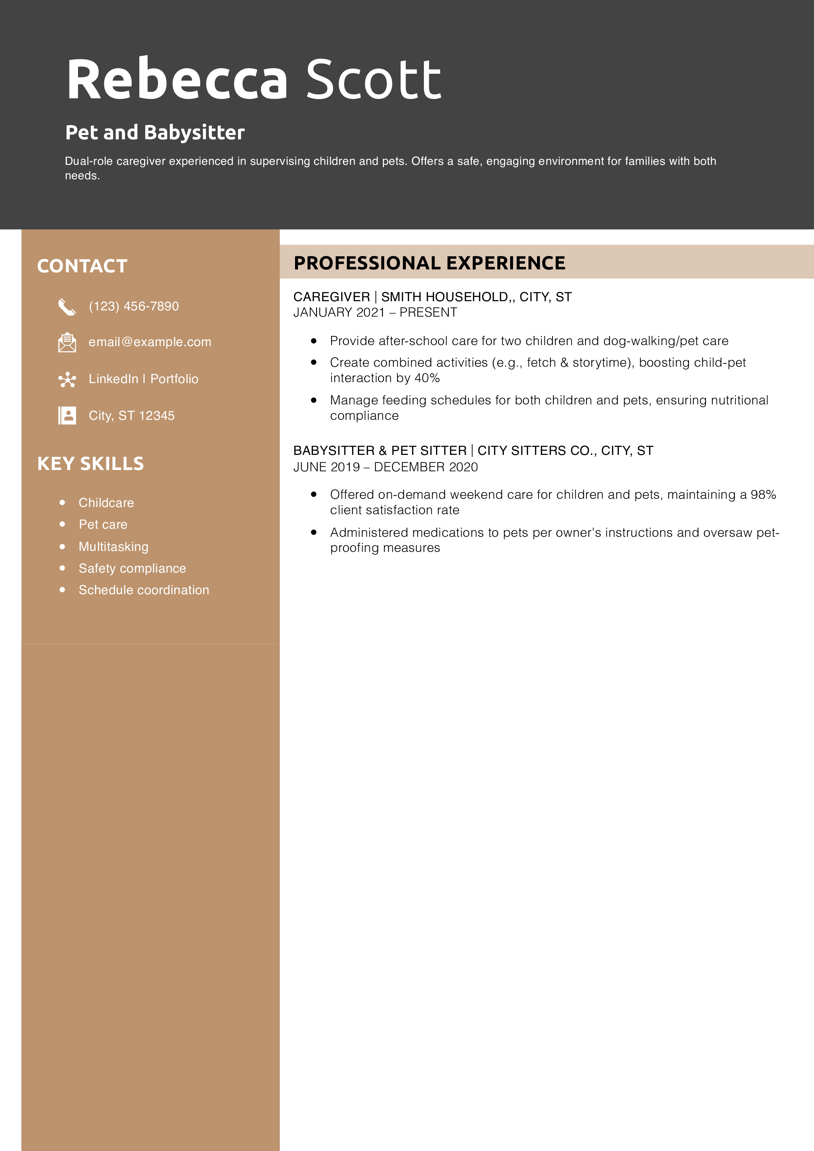Viewport: 814px width, 1151px height.
Task: Click the 98% client satisfaction bullet
Action: coord(553,502)
